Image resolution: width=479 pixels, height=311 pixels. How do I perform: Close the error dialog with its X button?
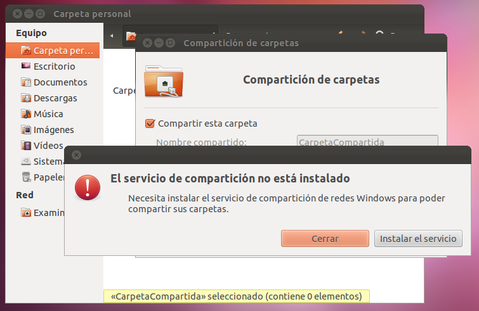click(x=76, y=155)
